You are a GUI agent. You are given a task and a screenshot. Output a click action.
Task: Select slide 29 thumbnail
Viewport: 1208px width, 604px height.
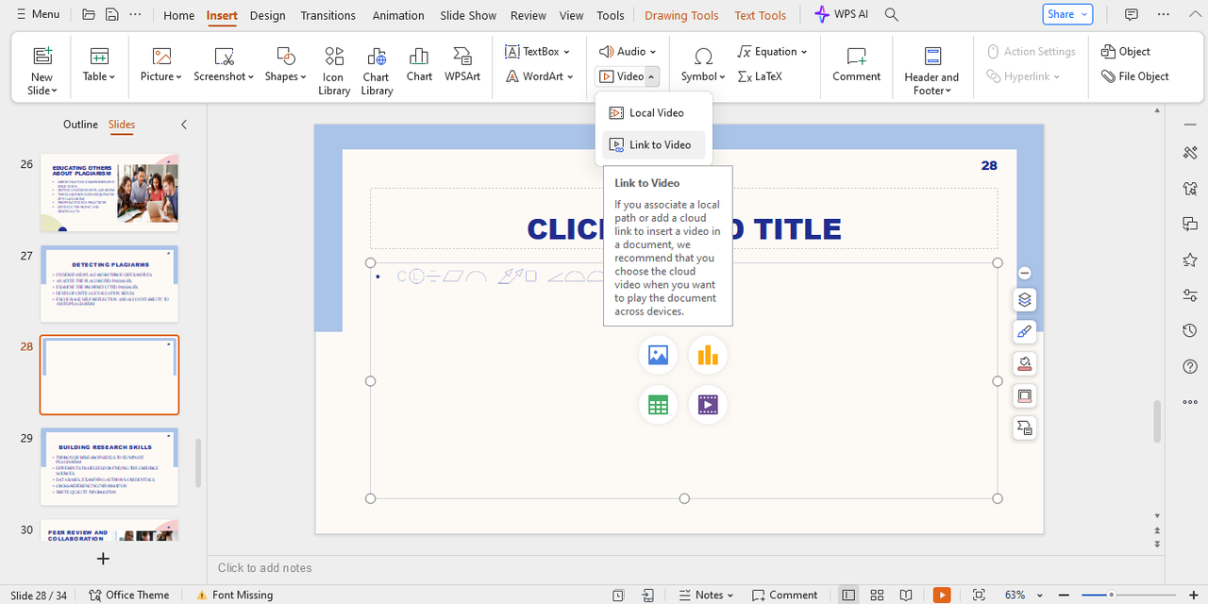(x=109, y=466)
